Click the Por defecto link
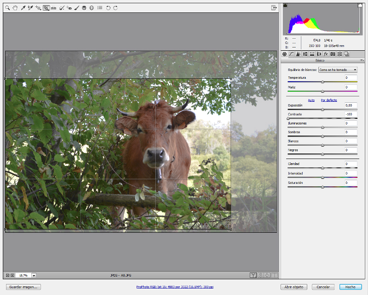Viewport: 368px width, 295px height. tap(329, 100)
